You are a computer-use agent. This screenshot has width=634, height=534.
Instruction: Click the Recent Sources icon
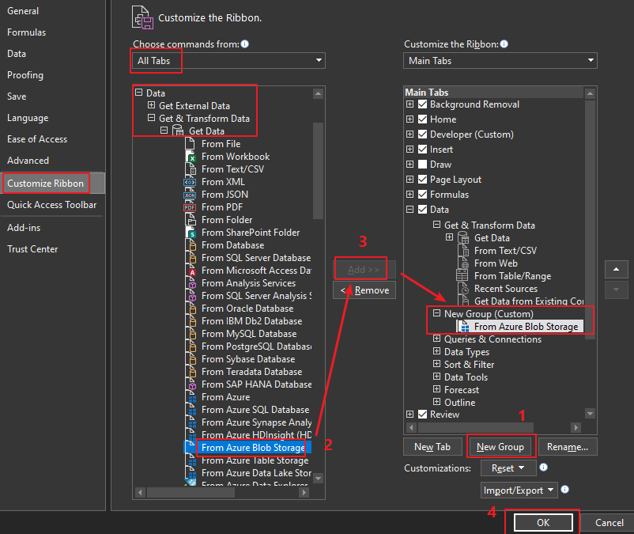point(463,289)
